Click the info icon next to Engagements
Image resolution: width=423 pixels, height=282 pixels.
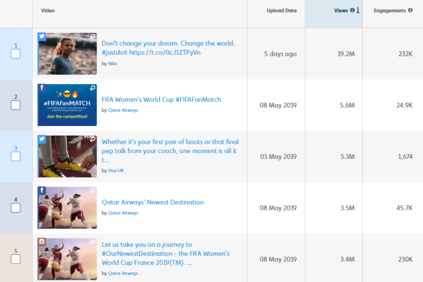click(411, 10)
